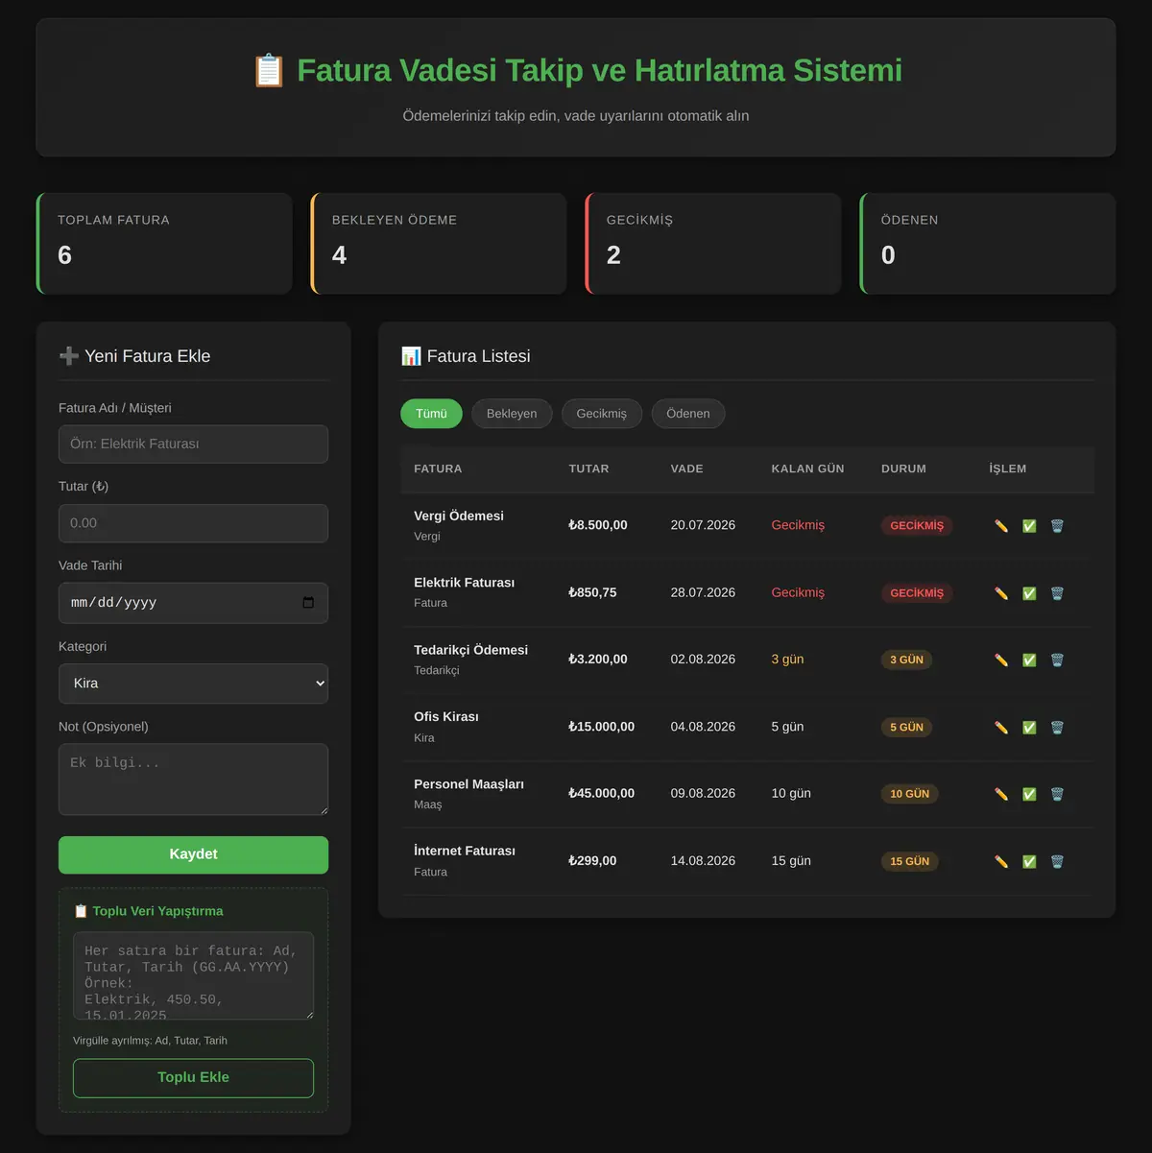Delete the Elektrik Faturası invoice
The width and height of the screenshot is (1152, 1153).
1057,593
